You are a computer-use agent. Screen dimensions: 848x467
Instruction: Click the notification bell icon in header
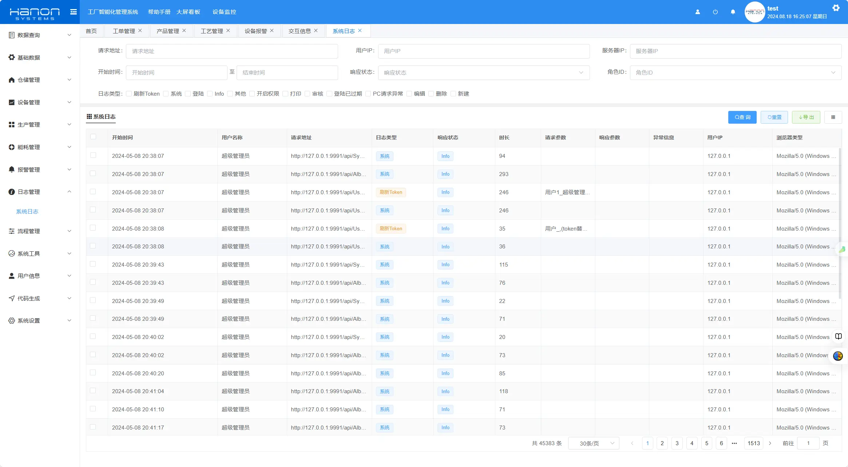tap(733, 12)
